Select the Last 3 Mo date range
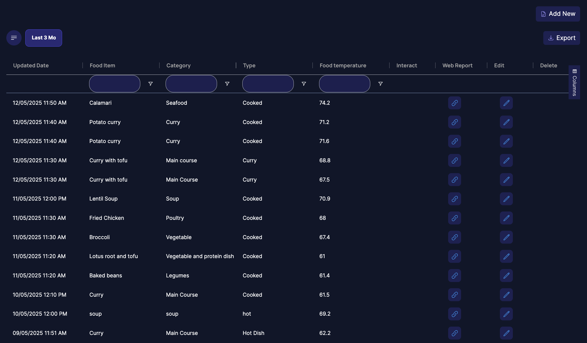Viewport: 587px width, 343px height. (44, 38)
